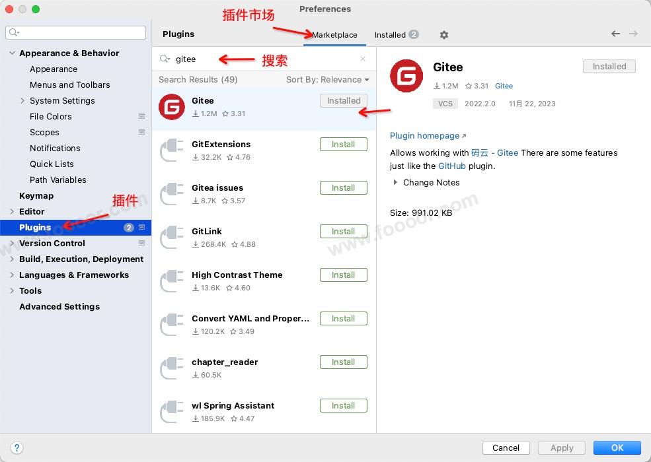Click the forward navigation arrow
This screenshot has height=462, width=651.
pyautogui.click(x=633, y=34)
